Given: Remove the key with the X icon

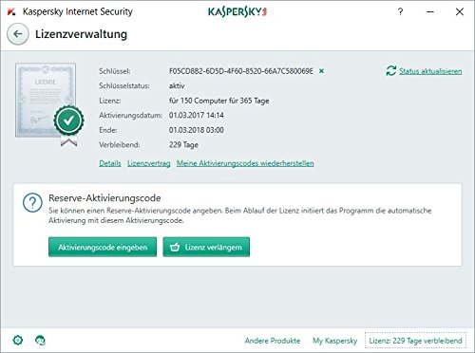Looking at the screenshot, I should [x=321, y=71].
